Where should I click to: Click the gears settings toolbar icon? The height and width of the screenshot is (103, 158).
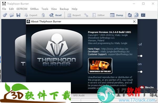[x=5, y=15]
